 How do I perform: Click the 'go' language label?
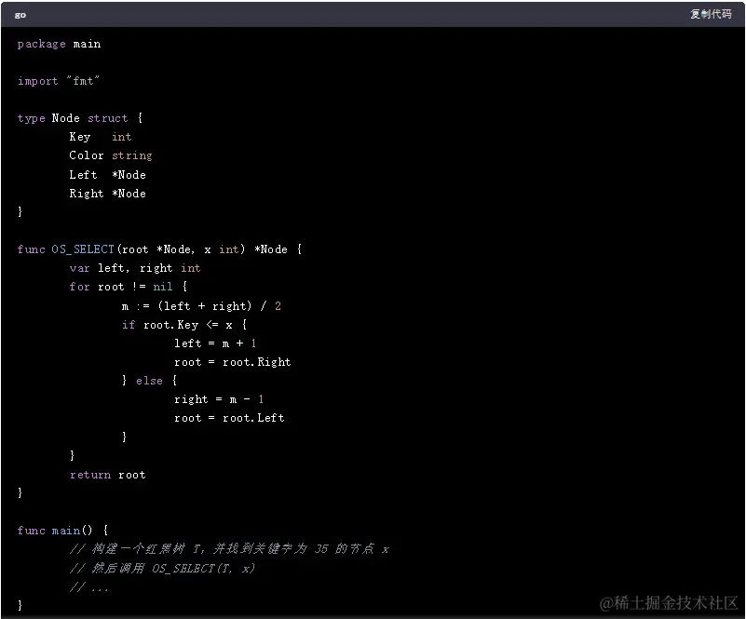pos(20,15)
